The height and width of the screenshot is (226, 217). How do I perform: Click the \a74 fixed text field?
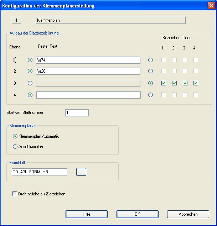pyautogui.click(x=88, y=60)
